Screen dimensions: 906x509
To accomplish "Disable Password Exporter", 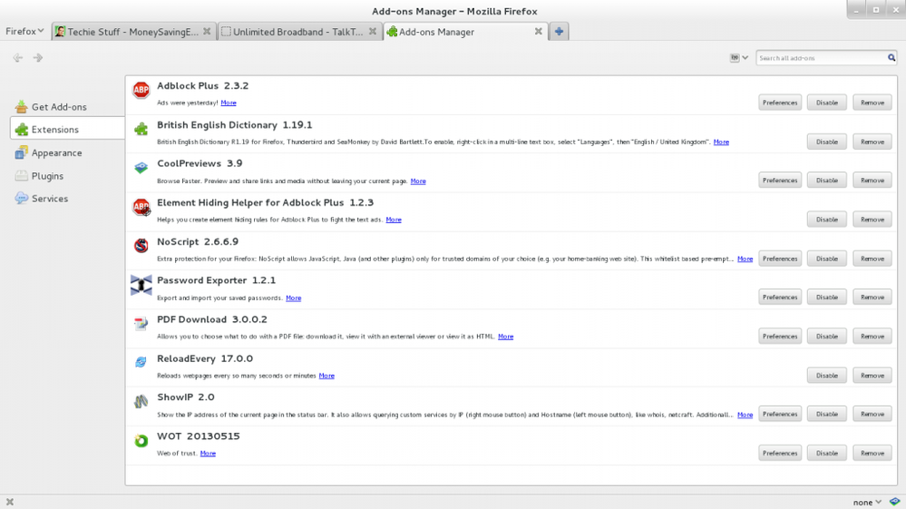I will click(x=826, y=297).
